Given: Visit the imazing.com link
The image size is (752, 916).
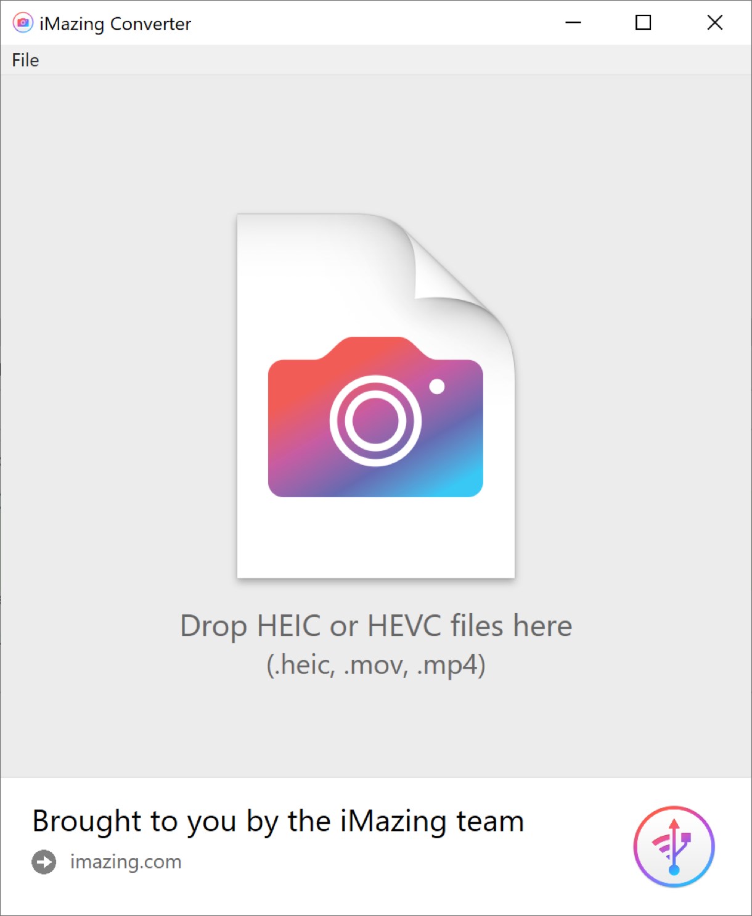Looking at the screenshot, I should [x=126, y=862].
